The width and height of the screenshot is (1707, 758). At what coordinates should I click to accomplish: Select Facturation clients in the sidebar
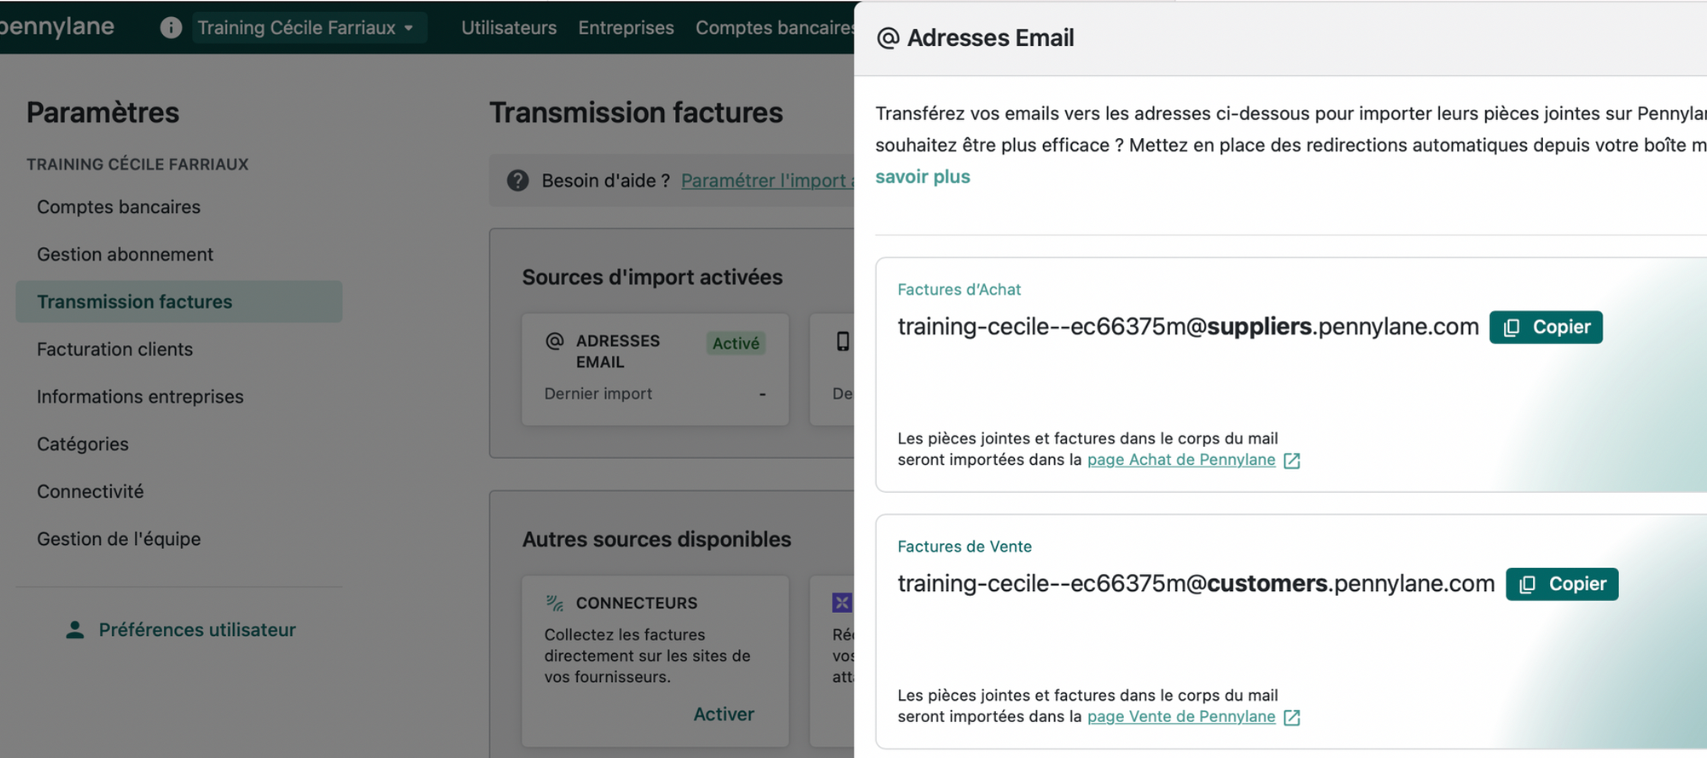point(114,350)
